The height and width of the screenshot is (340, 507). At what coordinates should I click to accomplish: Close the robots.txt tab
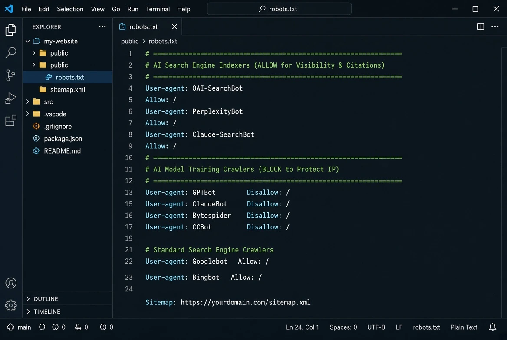[174, 27]
